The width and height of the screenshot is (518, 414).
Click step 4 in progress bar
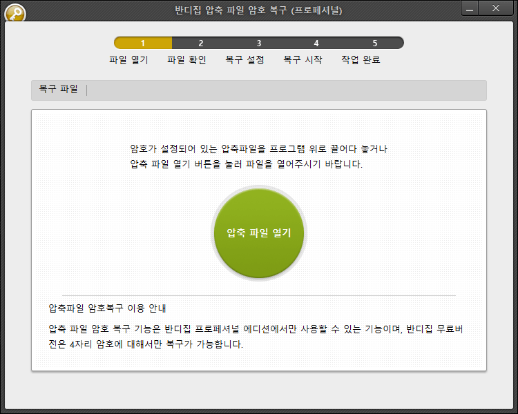316,43
